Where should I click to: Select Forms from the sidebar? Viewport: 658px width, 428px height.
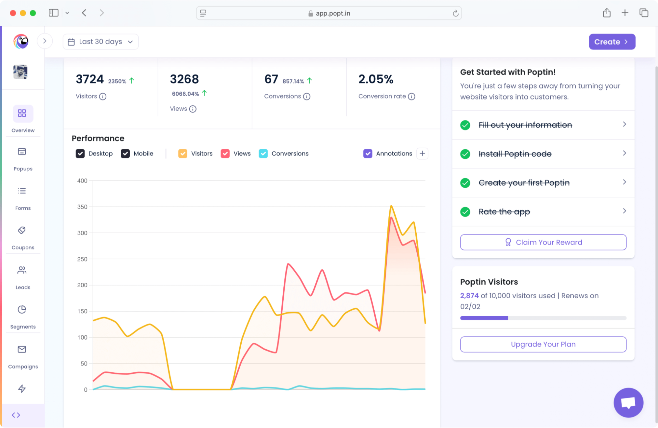pos(22,197)
